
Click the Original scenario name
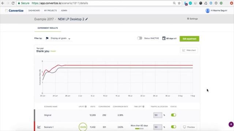pyautogui.click(x=48, y=115)
